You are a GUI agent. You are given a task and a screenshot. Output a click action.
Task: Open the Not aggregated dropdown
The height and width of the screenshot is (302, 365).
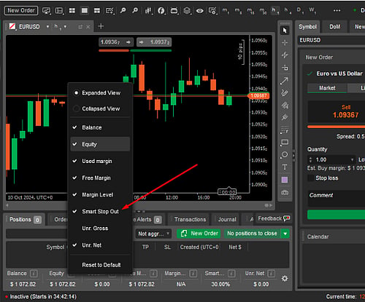click(x=153, y=234)
